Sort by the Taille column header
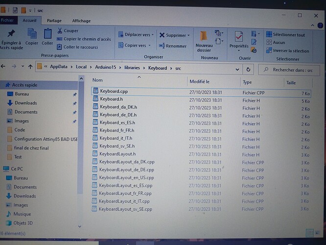Image resolution: width=326 pixels, height=245 pixels. click(291, 83)
